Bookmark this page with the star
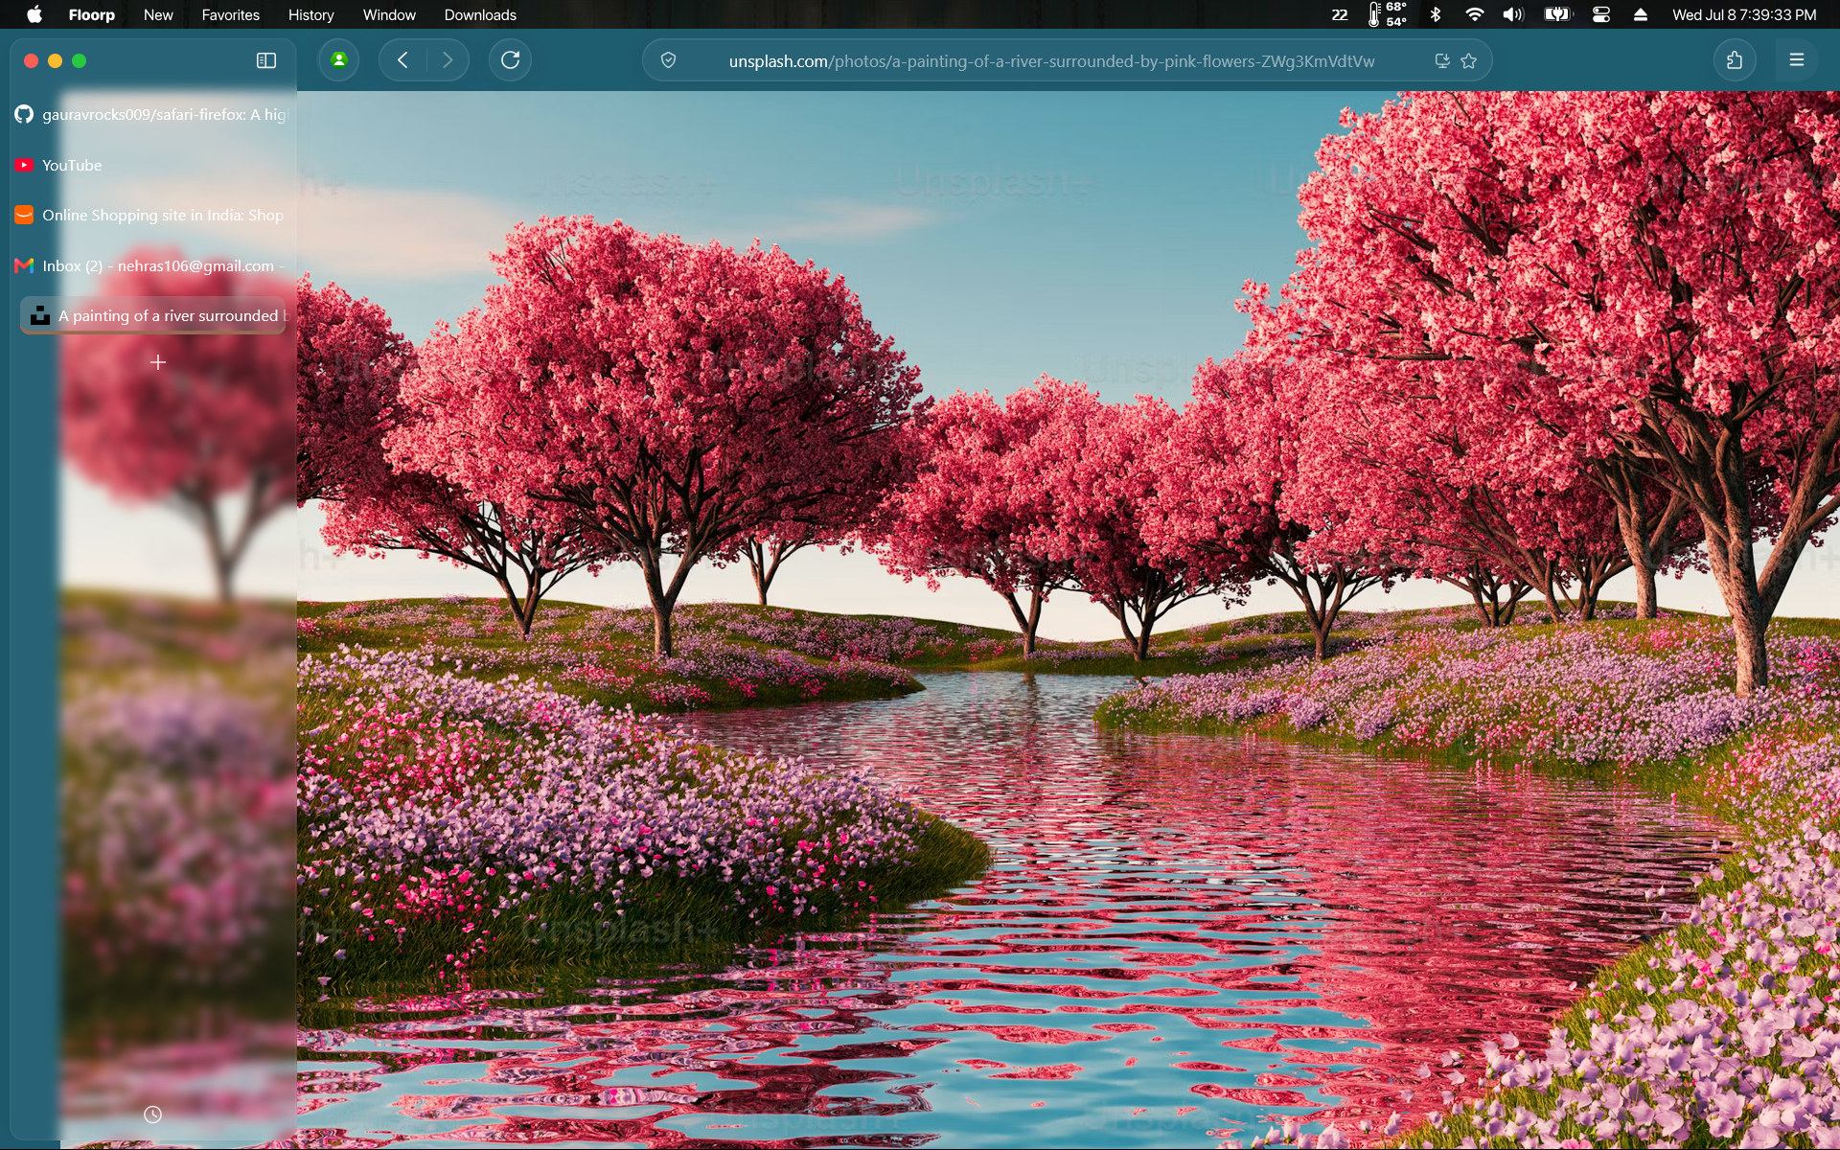 [1469, 61]
